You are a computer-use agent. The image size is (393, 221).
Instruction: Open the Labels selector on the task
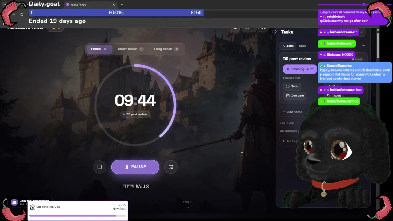(x=335, y=95)
